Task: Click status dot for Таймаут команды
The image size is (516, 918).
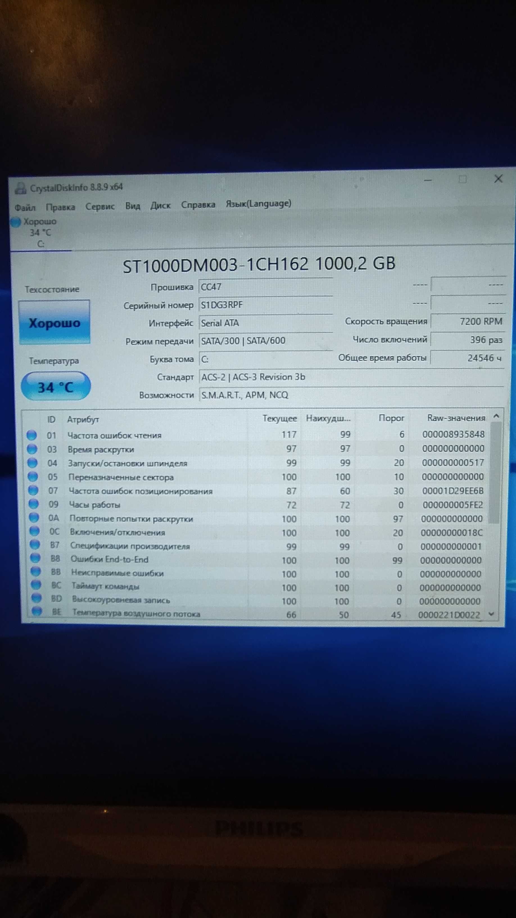Action: pos(36,584)
